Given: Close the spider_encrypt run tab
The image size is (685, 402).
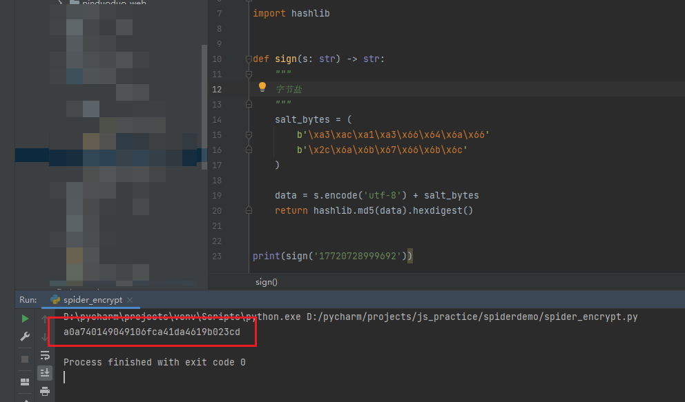Looking at the screenshot, I should pyautogui.click(x=130, y=300).
